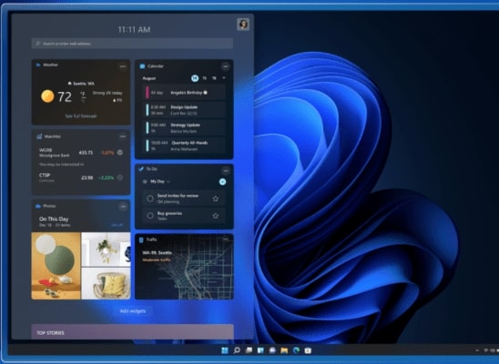Click circle button next to WGRB stock
This screenshot has width=499, height=364.
pos(120,153)
